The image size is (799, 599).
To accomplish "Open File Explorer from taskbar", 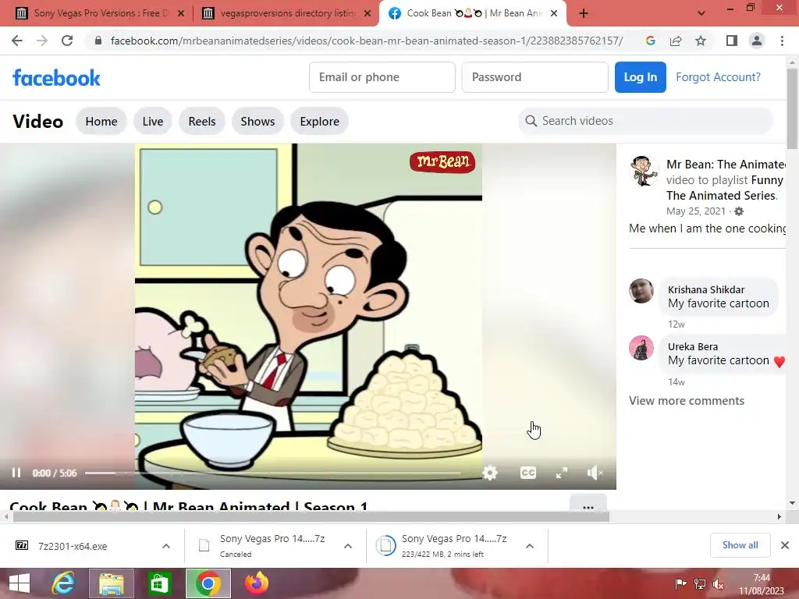I will point(112,583).
